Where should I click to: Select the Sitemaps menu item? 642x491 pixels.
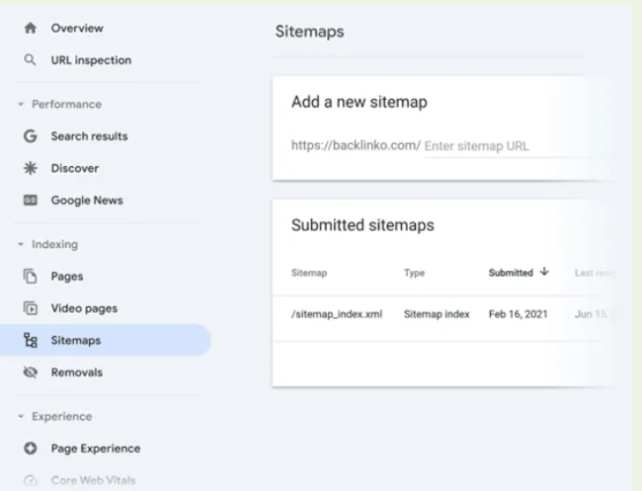[x=106, y=340]
